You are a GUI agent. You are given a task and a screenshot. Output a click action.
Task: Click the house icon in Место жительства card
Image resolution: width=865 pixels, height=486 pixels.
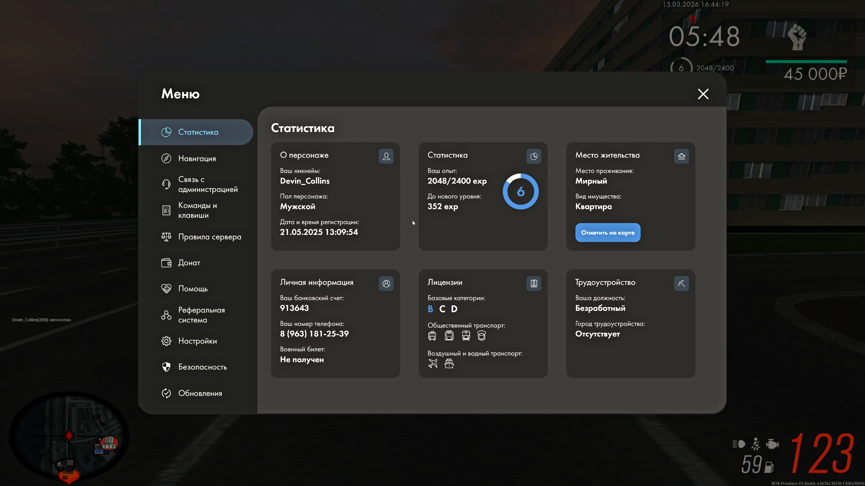681,156
